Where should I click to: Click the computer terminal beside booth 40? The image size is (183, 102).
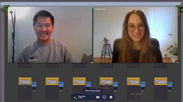pyautogui.click(x=34, y=89)
